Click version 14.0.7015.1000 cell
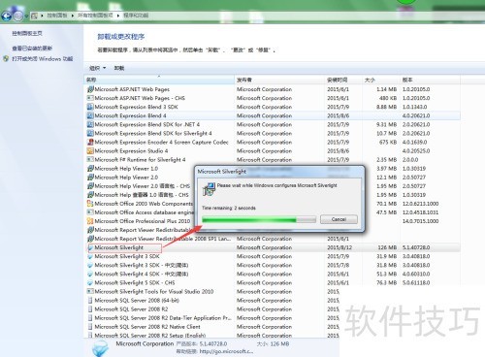The height and width of the screenshot is (357, 485). (x=420, y=221)
